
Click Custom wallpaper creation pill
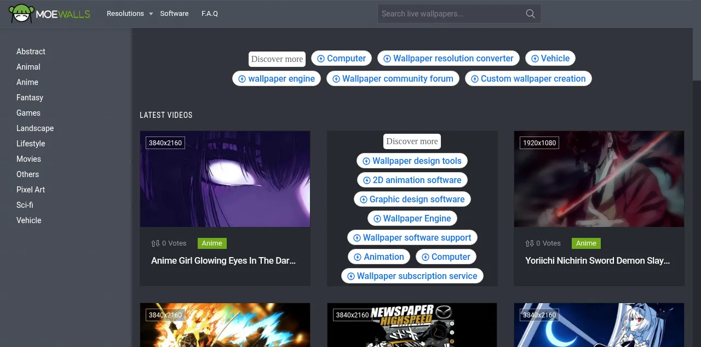pos(528,78)
